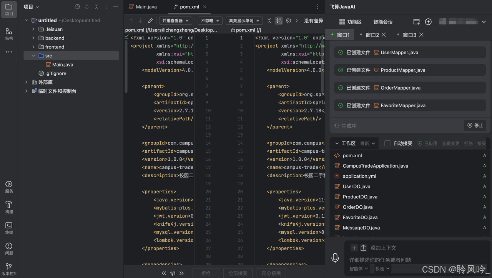Expand the external libraries node

[27, 82]
